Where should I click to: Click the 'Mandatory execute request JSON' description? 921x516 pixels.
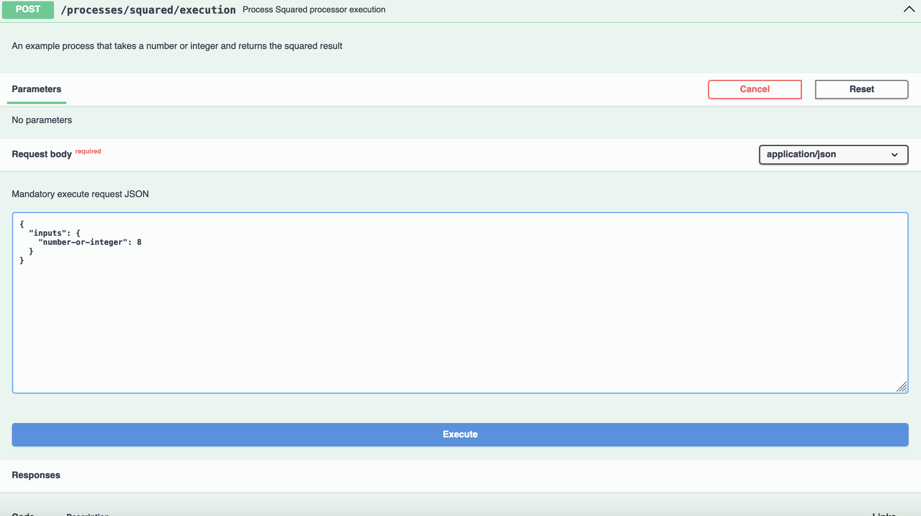[x=80, y=194]
